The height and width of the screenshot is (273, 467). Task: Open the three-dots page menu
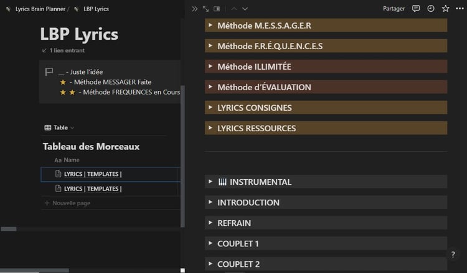click(460, 9)
